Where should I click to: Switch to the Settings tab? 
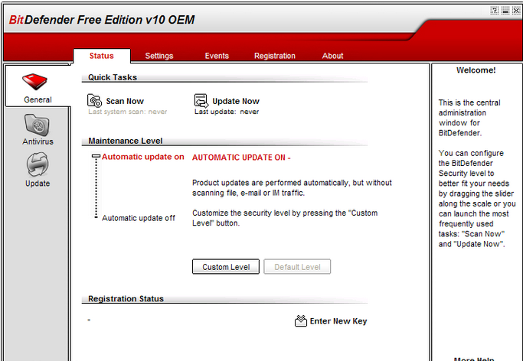159,56
